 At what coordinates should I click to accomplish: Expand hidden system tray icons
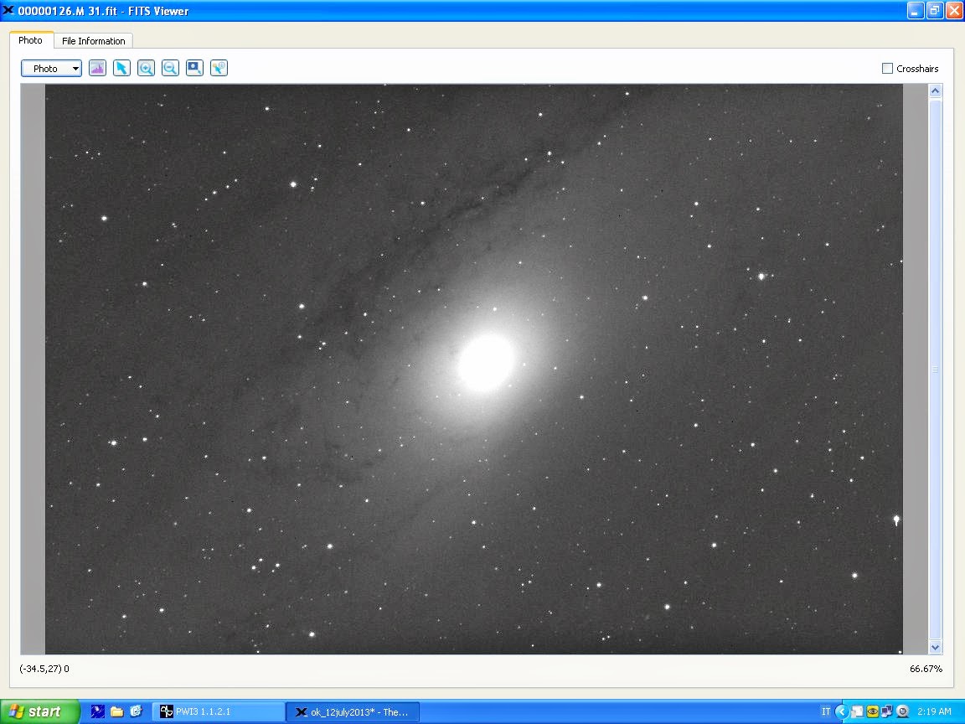coord(843,711)
